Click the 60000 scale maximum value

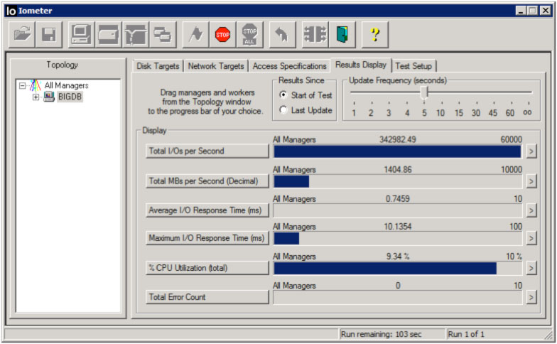(x=512, y=139)
